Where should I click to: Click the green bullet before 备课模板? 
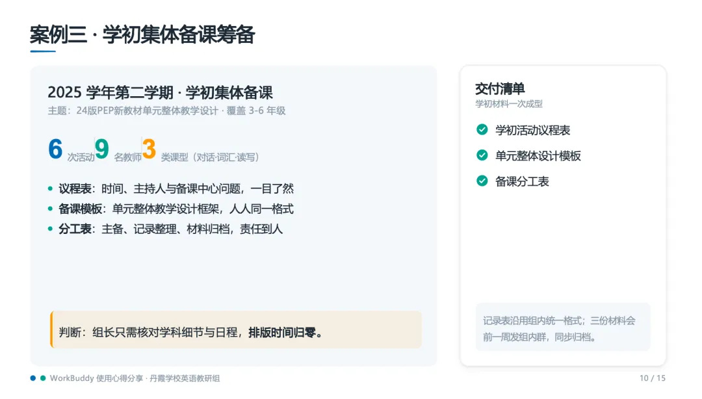(50, 209)
